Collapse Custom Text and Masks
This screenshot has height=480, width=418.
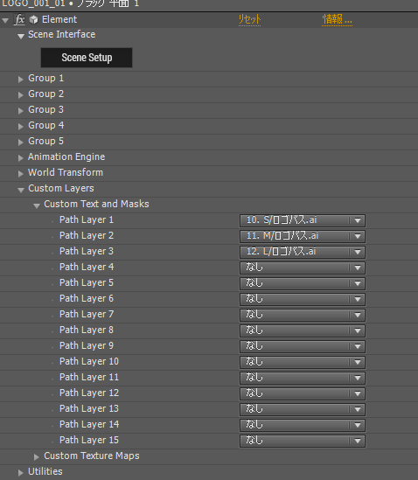pyautogui.click(x=37, y=205)
